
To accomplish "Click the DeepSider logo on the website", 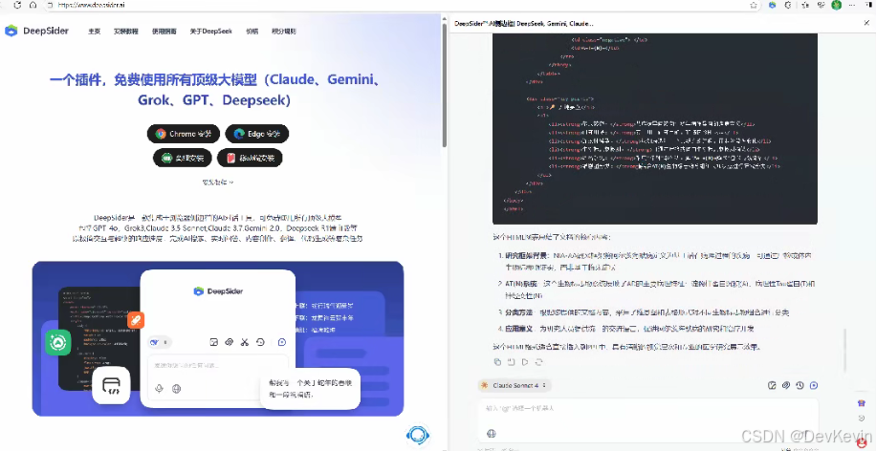I will tap(37, 31).
